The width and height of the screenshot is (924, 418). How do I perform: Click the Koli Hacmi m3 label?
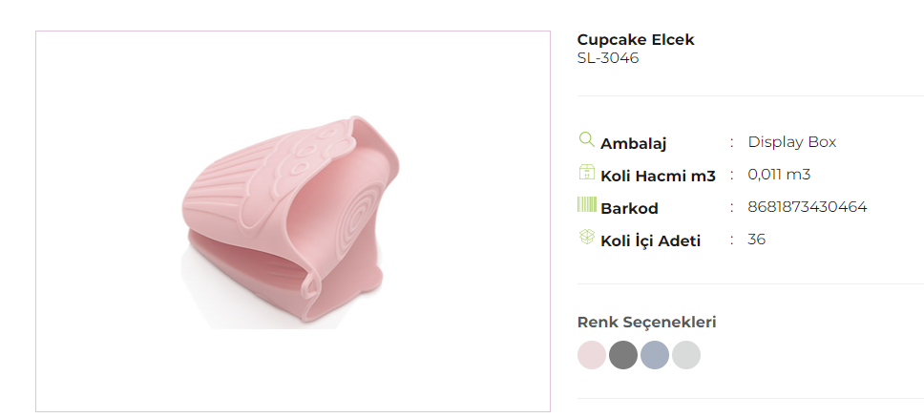click(658, 176)
